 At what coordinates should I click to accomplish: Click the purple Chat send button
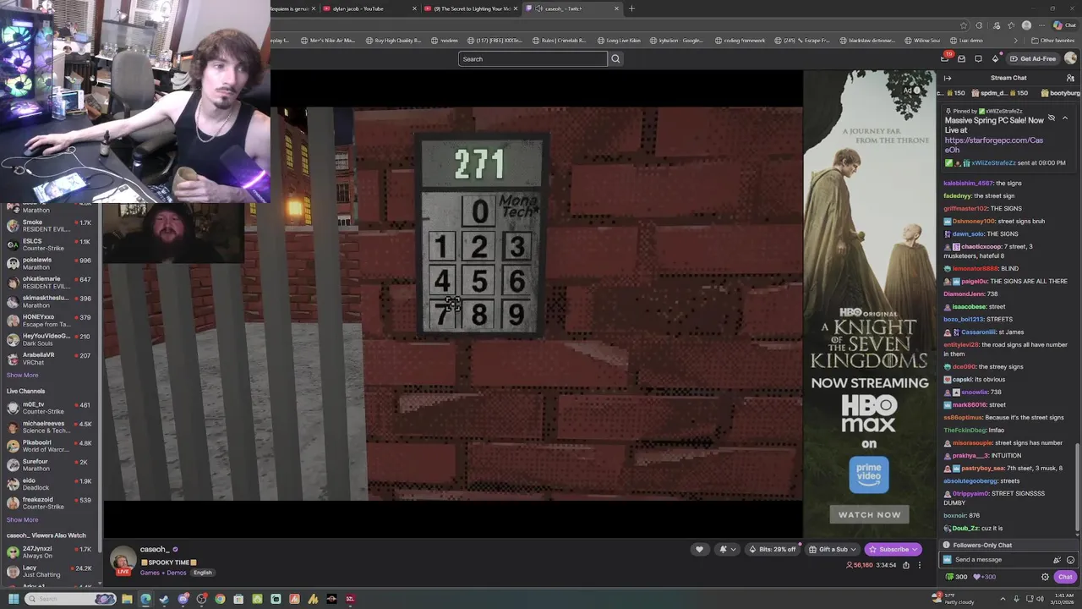1065,577
